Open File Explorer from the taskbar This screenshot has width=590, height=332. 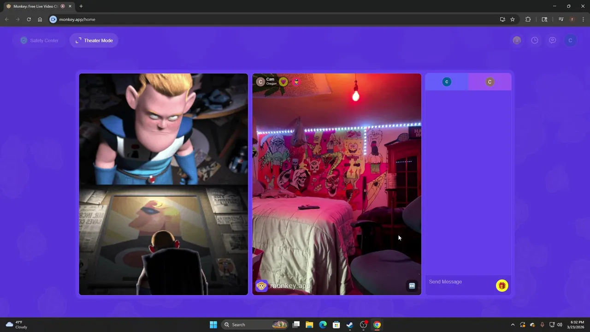coord(309,325)
